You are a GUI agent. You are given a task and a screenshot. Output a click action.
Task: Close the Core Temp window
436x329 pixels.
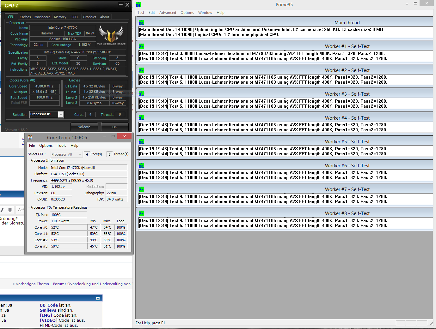click(124, 136)
